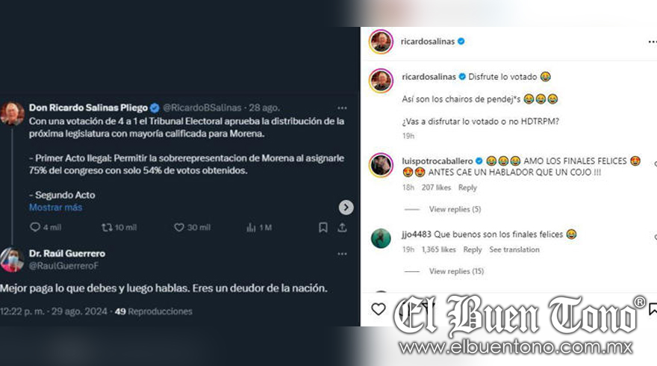657x366 pixels.
Task: Open more options on Dr. Raúl Guerrero reply
Action: pos(343,254)
